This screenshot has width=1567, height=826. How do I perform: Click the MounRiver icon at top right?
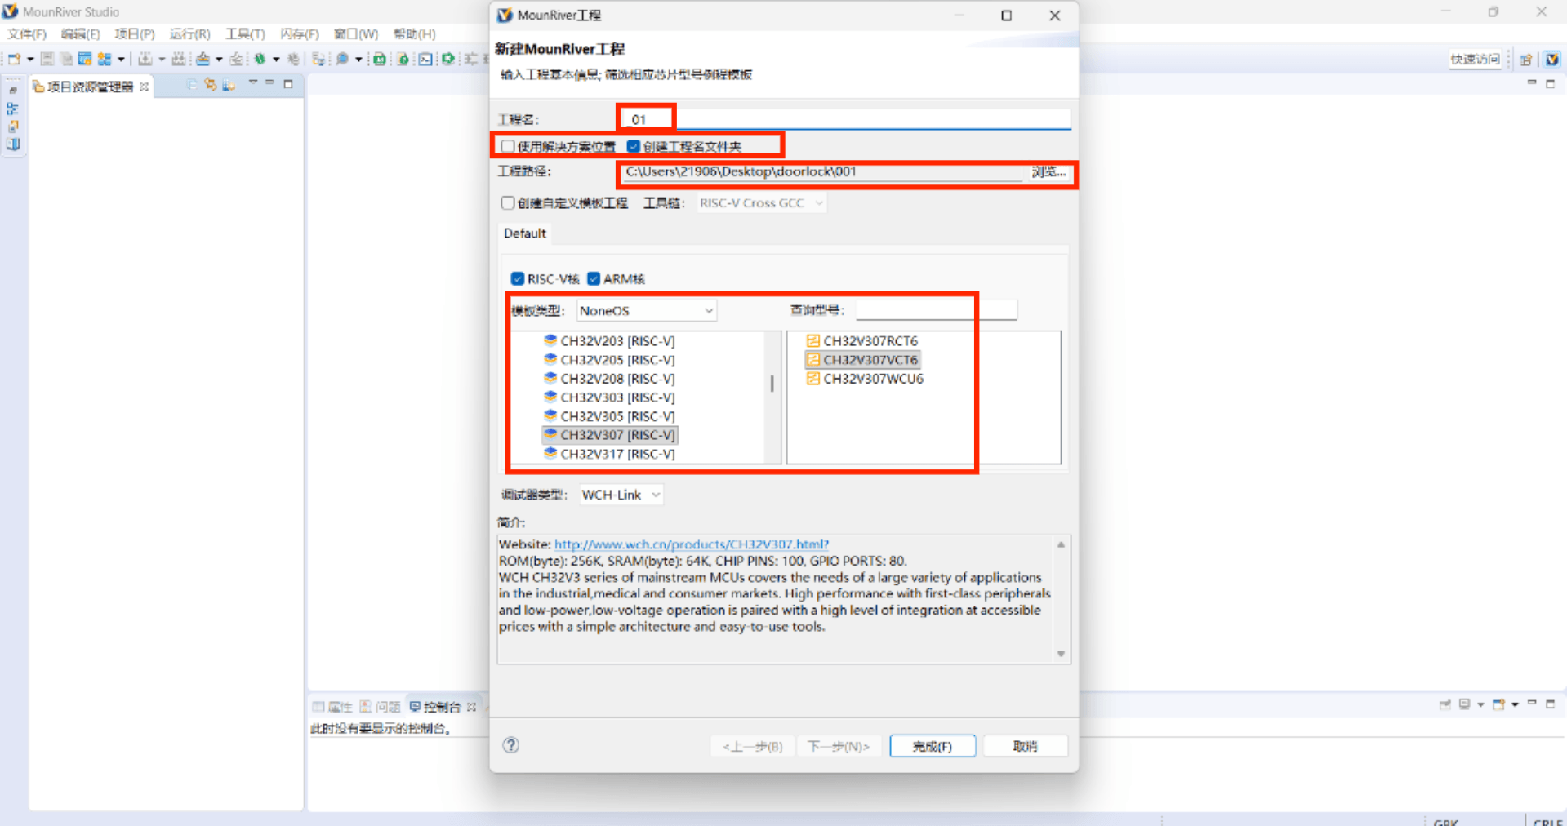tap(1551, 59)
